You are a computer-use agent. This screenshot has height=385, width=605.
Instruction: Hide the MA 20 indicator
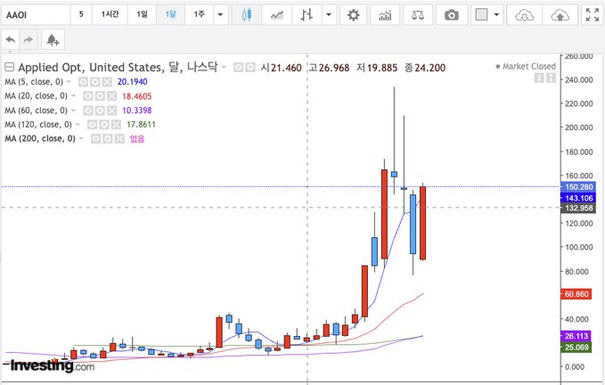[x=88, y=96]
